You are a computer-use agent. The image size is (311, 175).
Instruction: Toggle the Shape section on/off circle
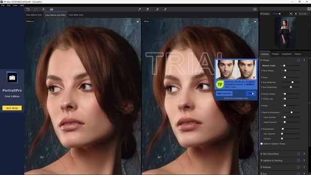point(298,60)
